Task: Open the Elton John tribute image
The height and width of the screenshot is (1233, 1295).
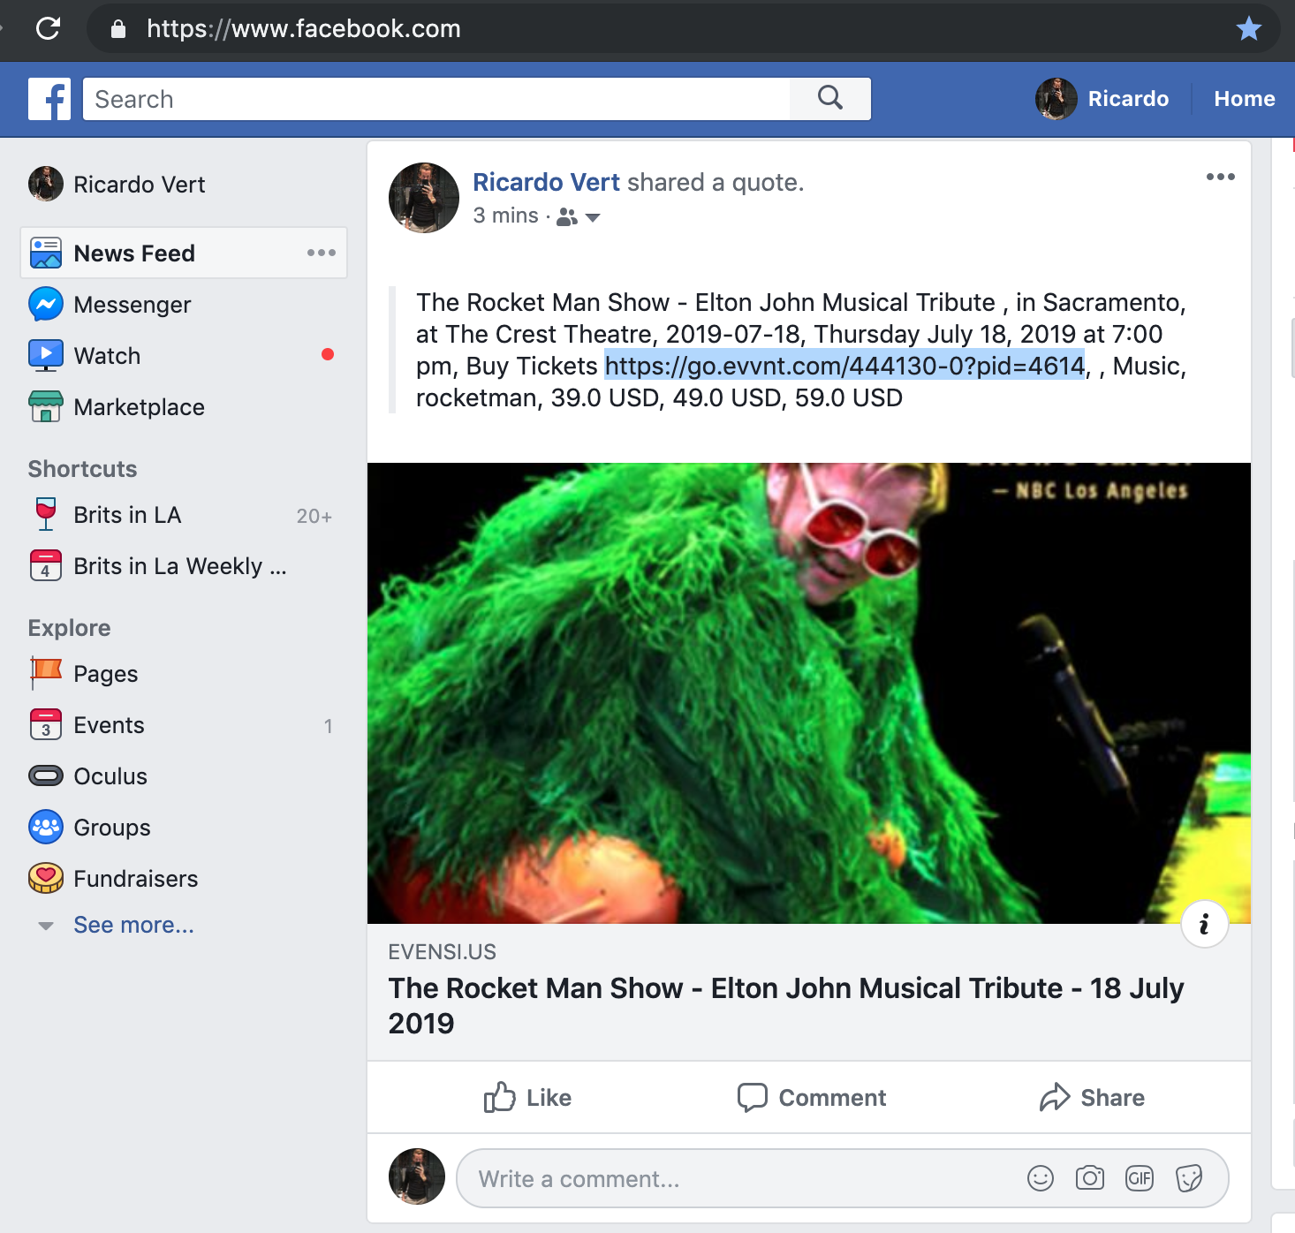Action: coord(809,693)
